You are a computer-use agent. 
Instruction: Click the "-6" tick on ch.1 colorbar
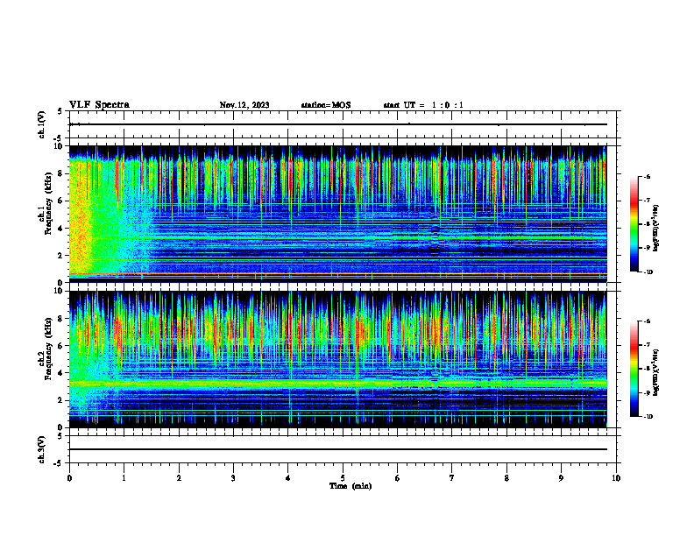647,176
